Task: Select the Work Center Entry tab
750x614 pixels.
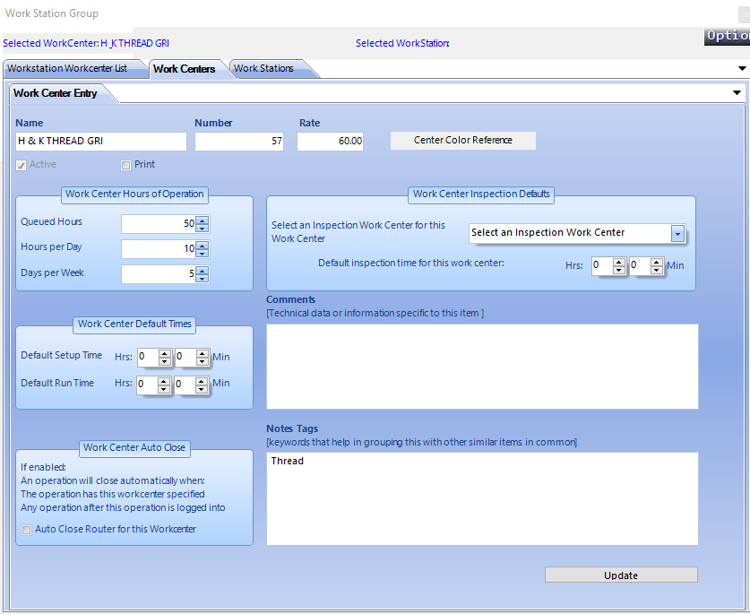Action: coord(56,93)
